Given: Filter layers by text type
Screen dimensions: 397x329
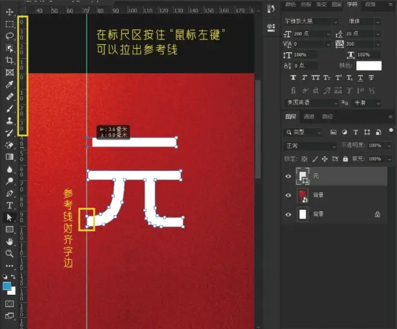Looking at the screenshot, I should coord(355,132).
